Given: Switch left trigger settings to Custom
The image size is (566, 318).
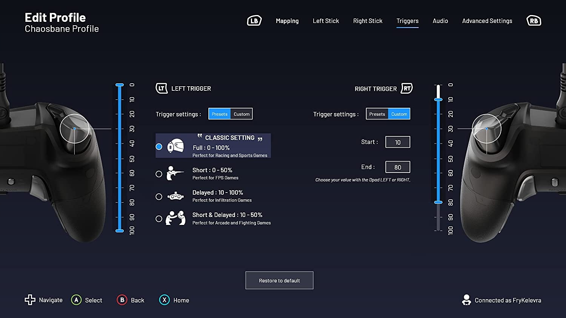Looking at the screenshot, I should (x=241, y=114).
